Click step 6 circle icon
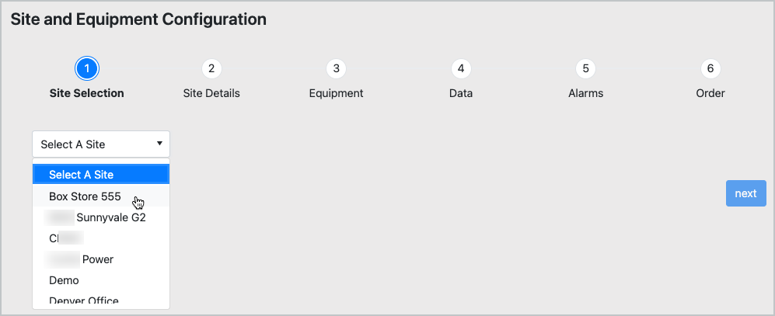 click(x=710, y=69)
